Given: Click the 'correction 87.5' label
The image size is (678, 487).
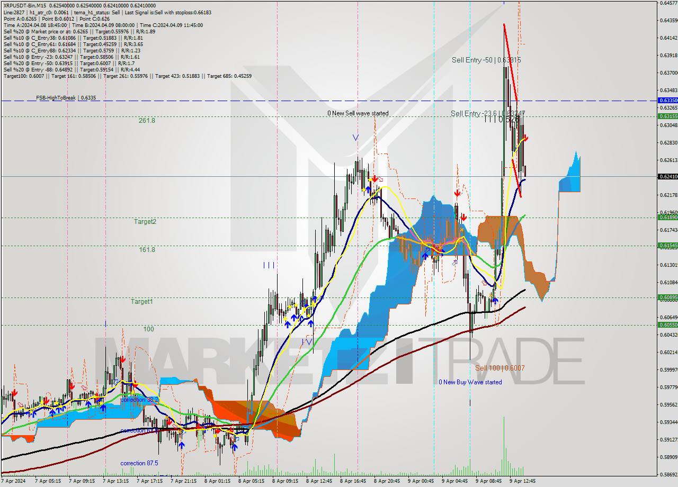Looking at the screenshot, I should (x=139, y=463).
